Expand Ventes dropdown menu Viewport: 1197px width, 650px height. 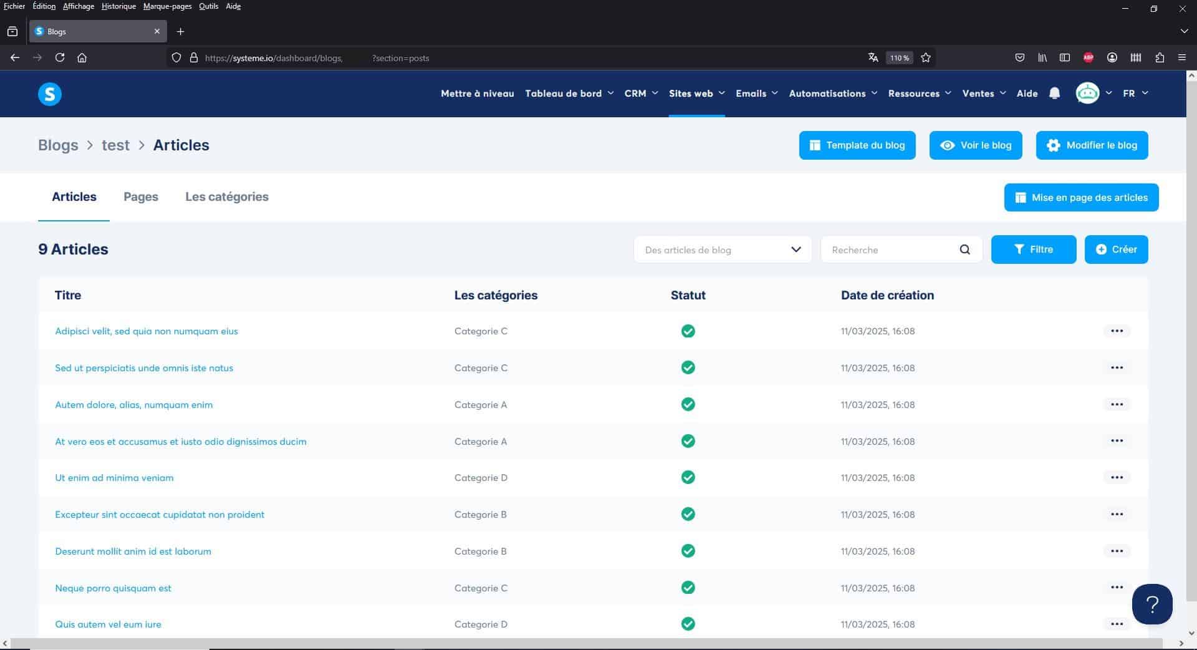(984, 94)
